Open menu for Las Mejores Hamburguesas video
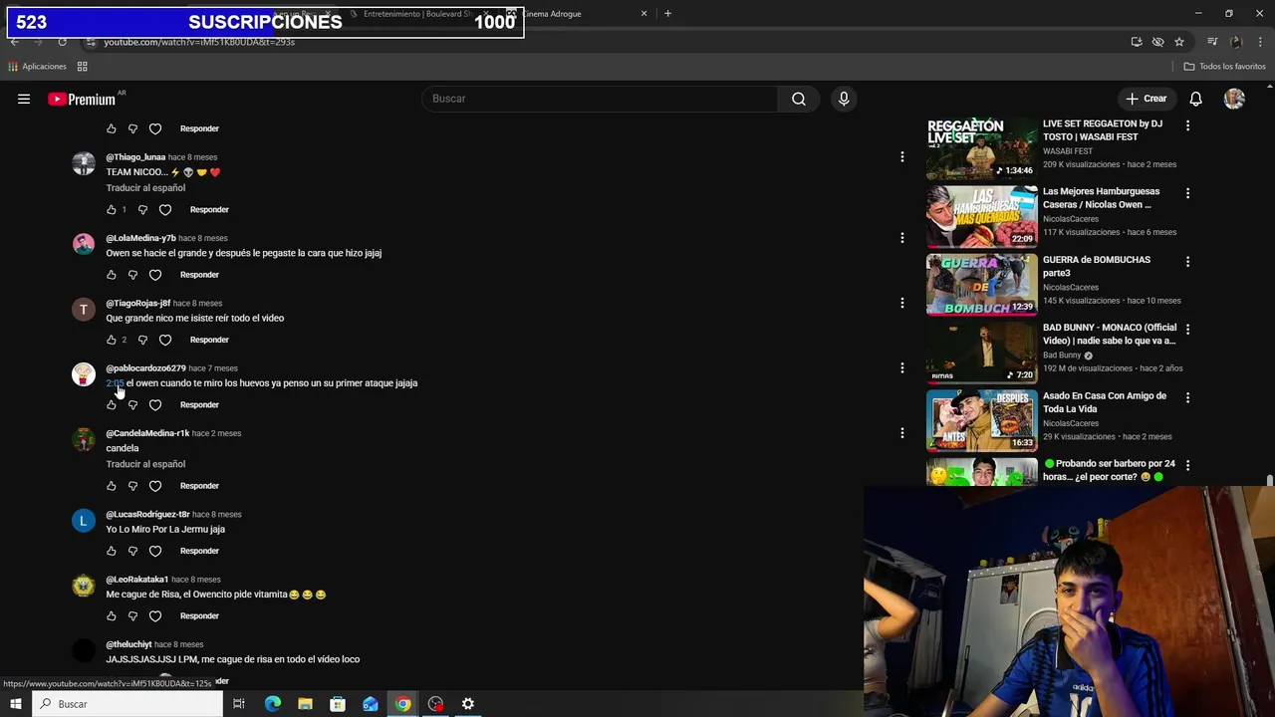 (1187, 193)
